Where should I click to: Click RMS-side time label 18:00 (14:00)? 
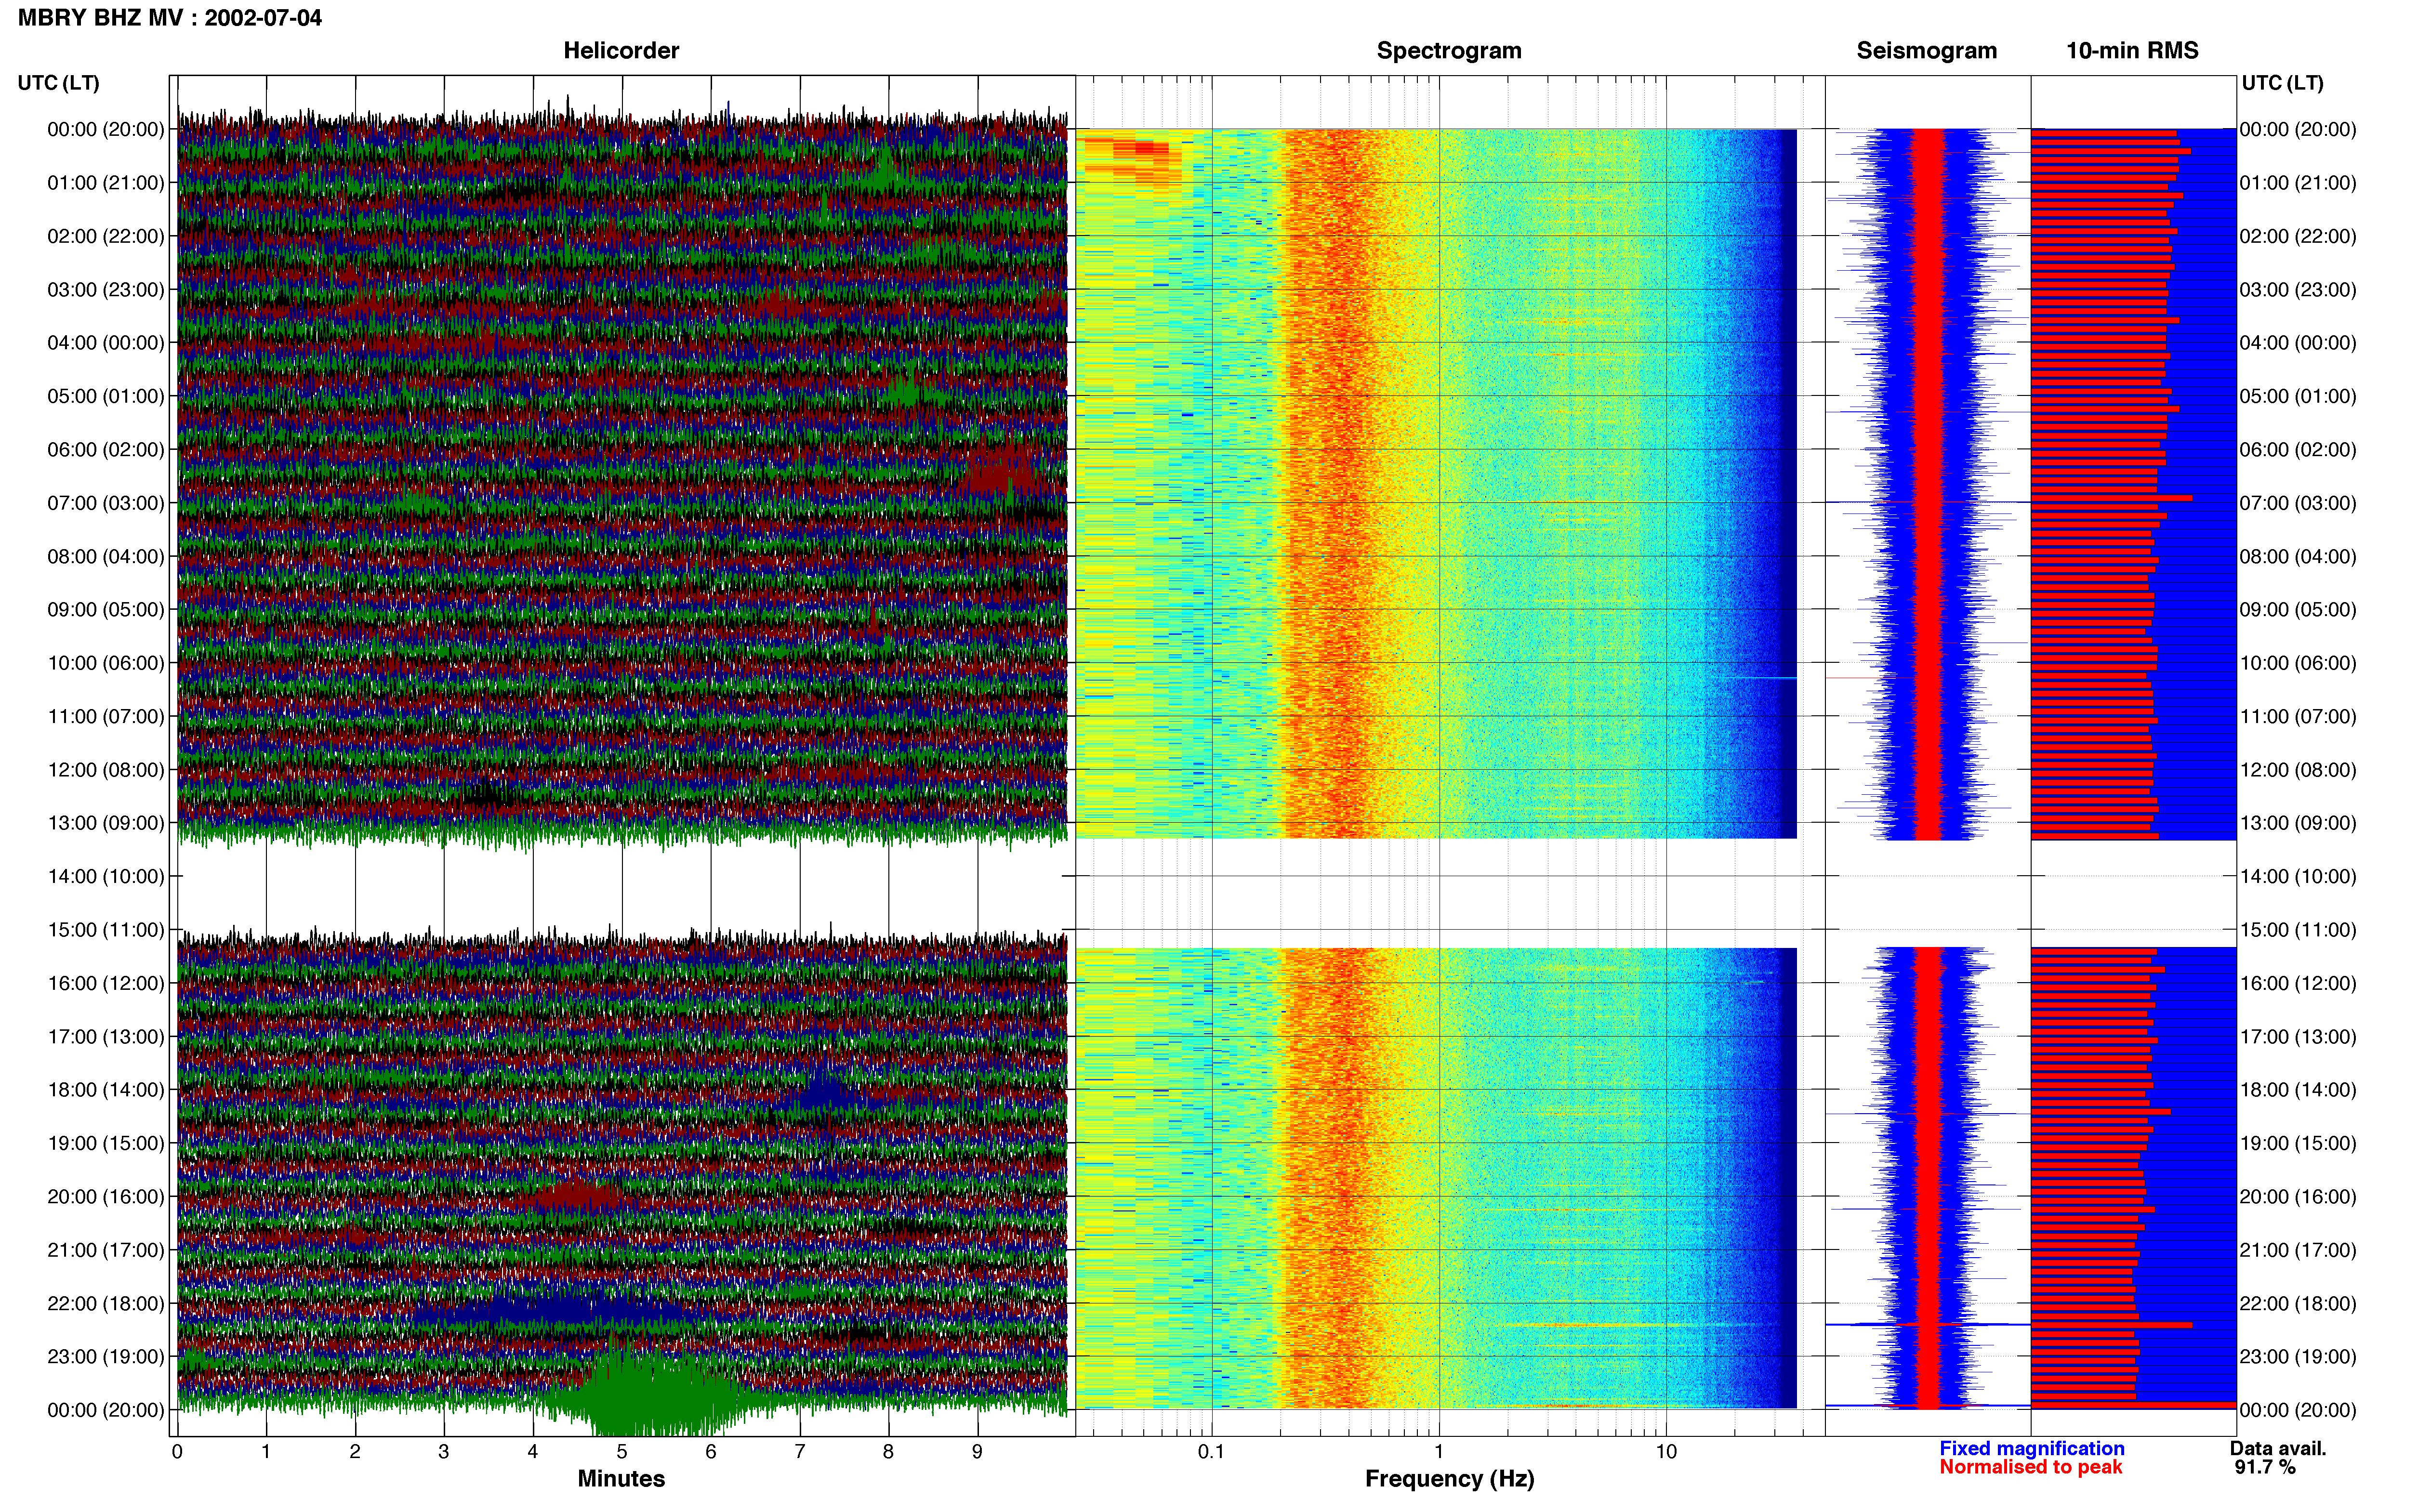pos(2298,1091)
